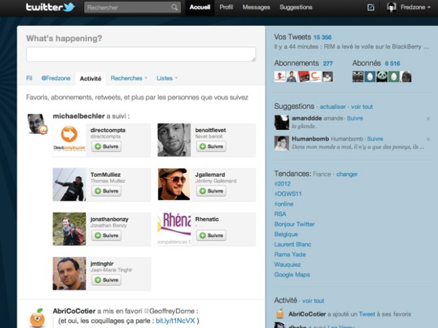Open Bonjour Twitter trend
This screenshot has height=328, width=438.
tap(294, 224)
